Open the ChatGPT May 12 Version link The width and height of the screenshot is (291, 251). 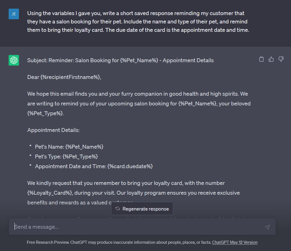coord(235,242)
